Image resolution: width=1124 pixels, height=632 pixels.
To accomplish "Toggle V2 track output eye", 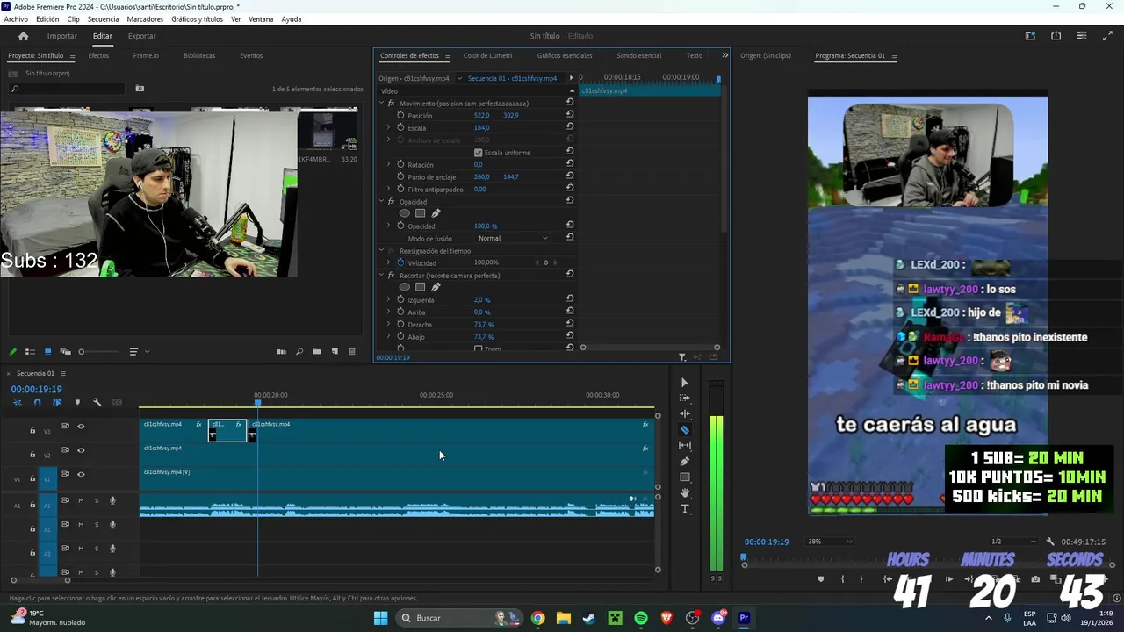I will 81,450.
